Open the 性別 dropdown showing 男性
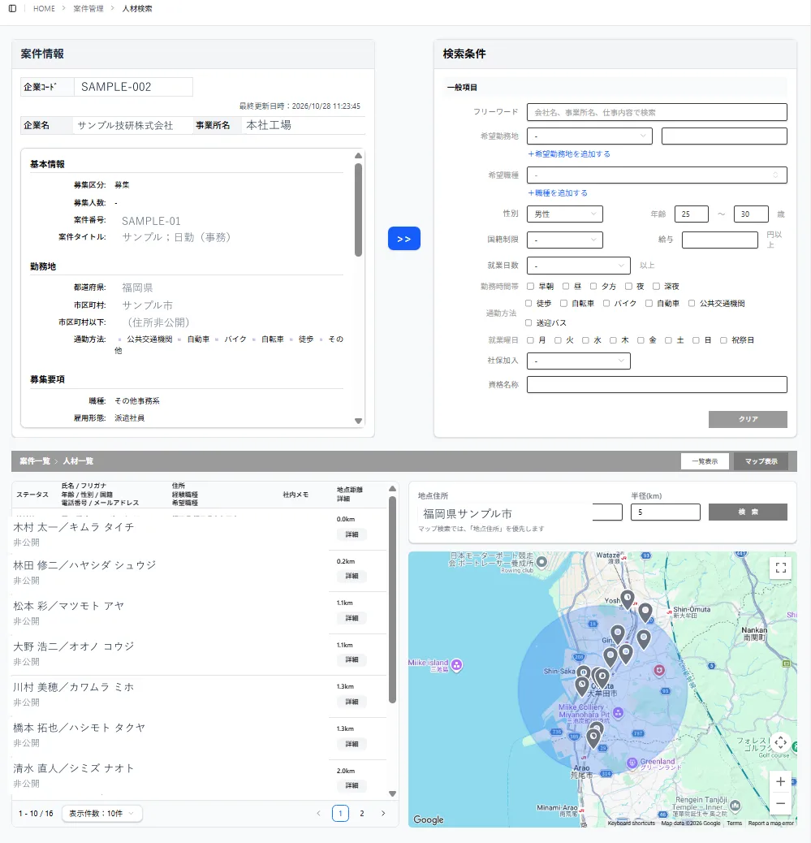 (x=565, y=214)
